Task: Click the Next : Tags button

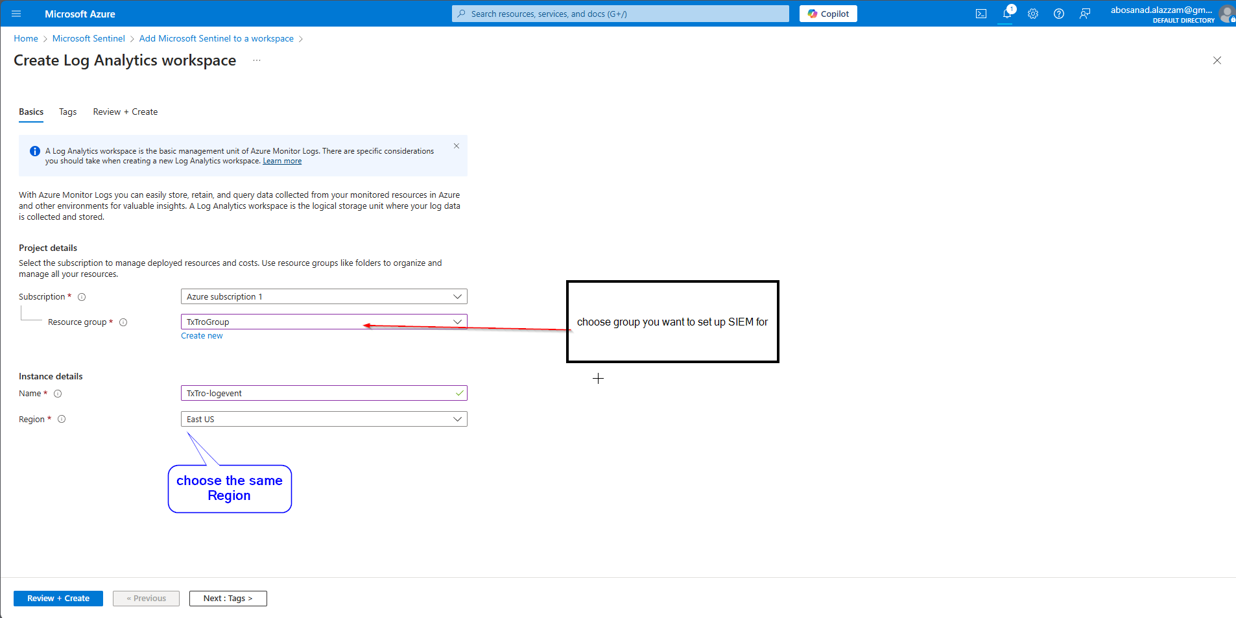Action: [x=228, y=598]
